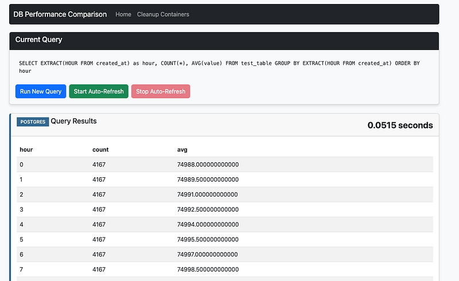The image size is (459, 281).
Task: Select avg value 74989.500000000000
Action: 208,179
